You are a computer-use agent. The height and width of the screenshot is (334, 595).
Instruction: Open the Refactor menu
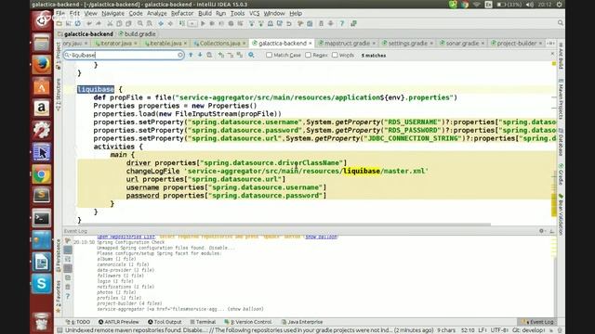click(x=182, y=13)
